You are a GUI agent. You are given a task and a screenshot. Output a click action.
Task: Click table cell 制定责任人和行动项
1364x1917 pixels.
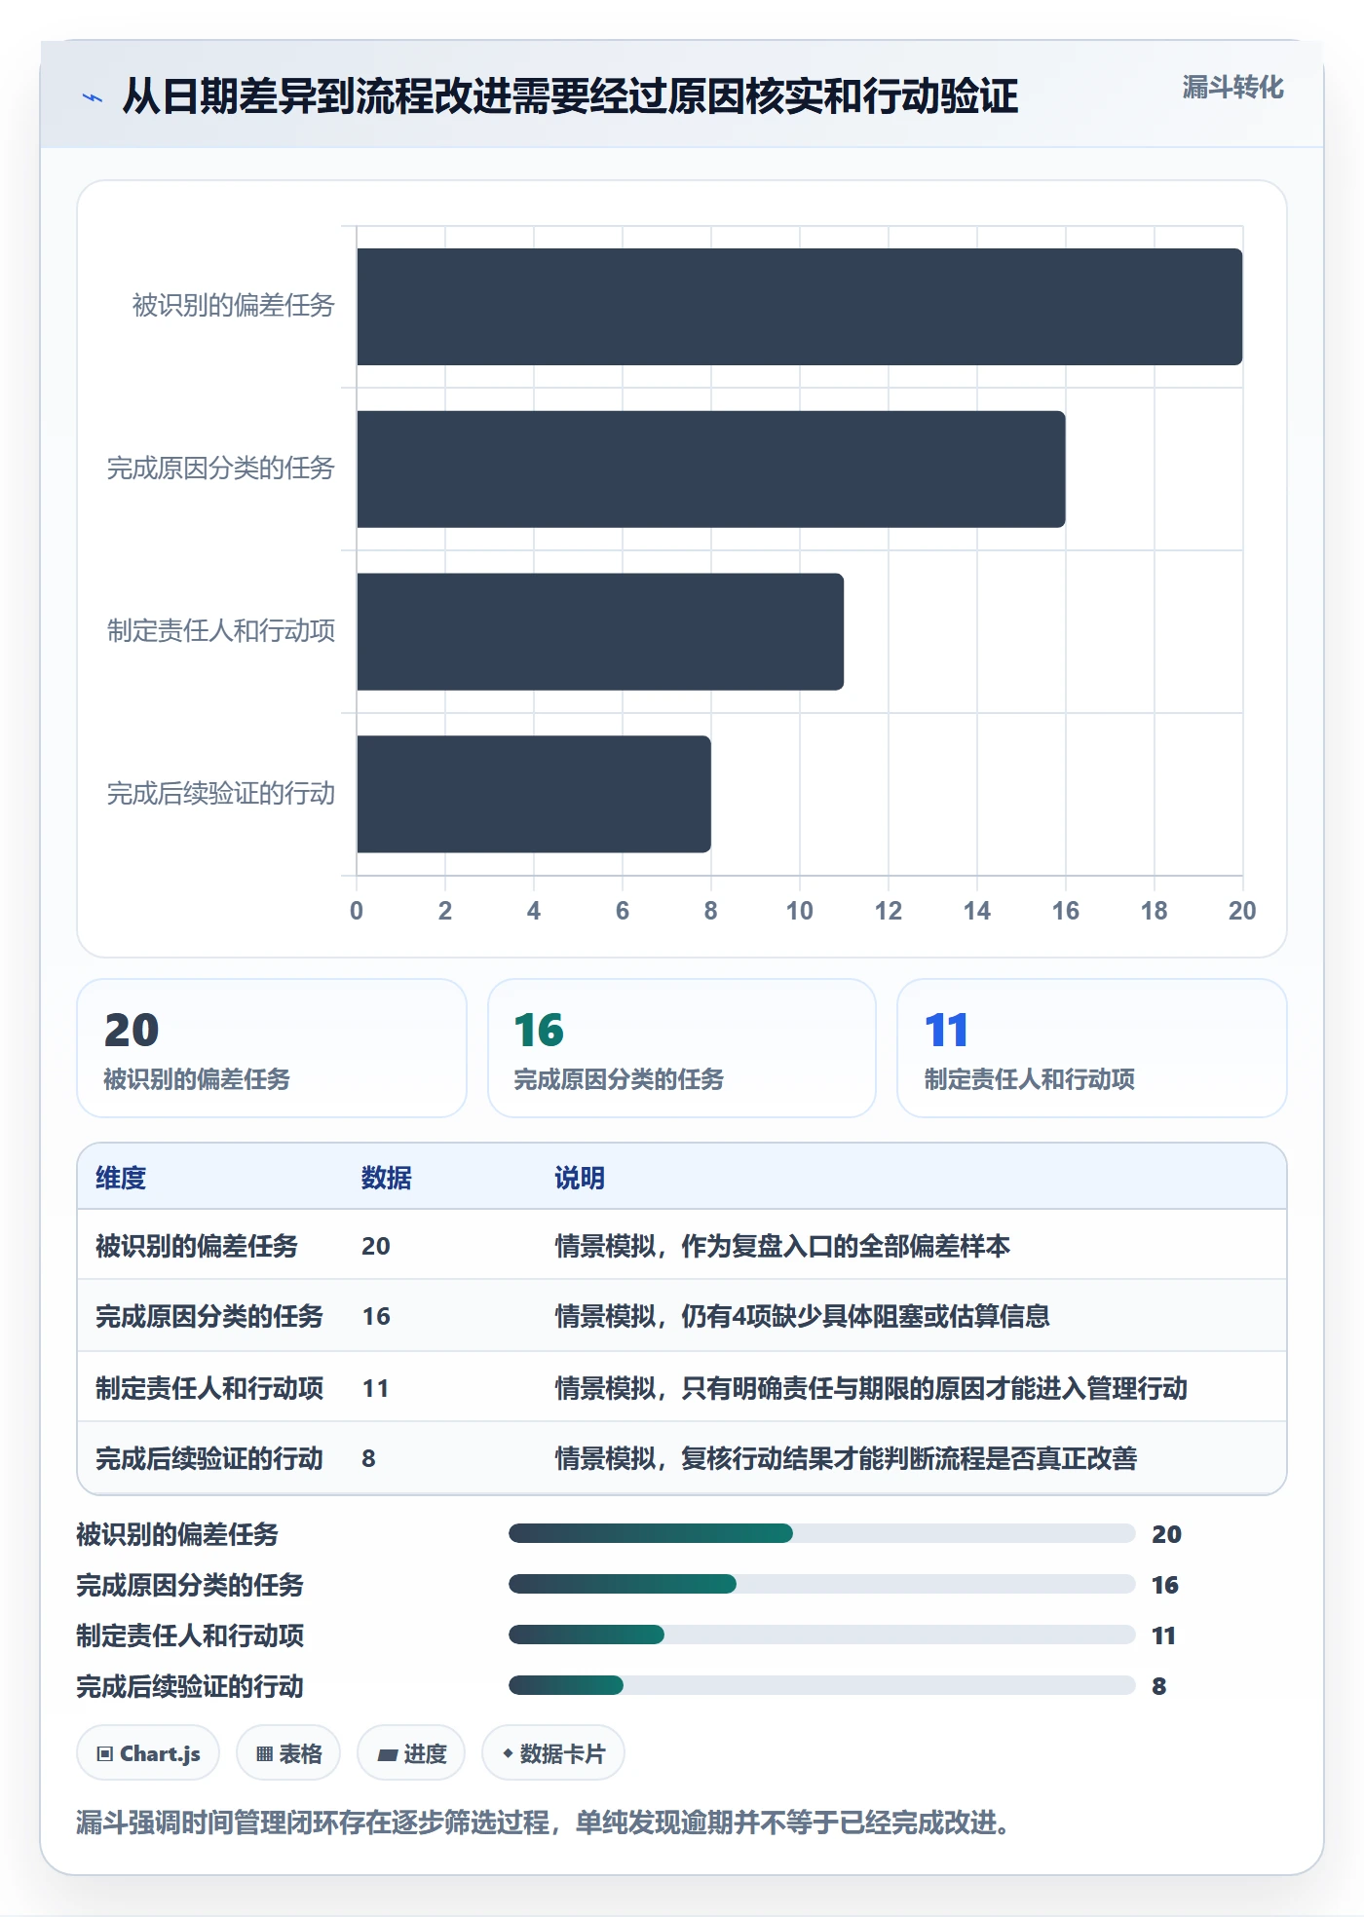[209, 1388]
